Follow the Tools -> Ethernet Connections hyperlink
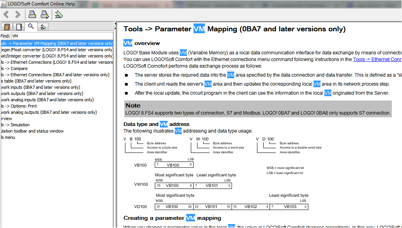 pos(377,59)
